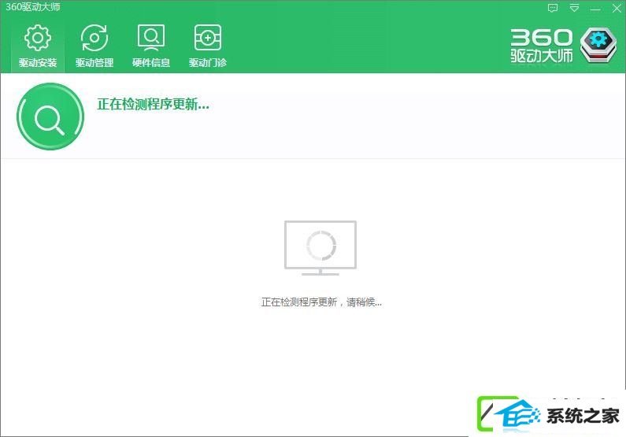Click the monitor loading spinner graphic
626x437 pixels.
pyautogui.click(x=320, y=248)
